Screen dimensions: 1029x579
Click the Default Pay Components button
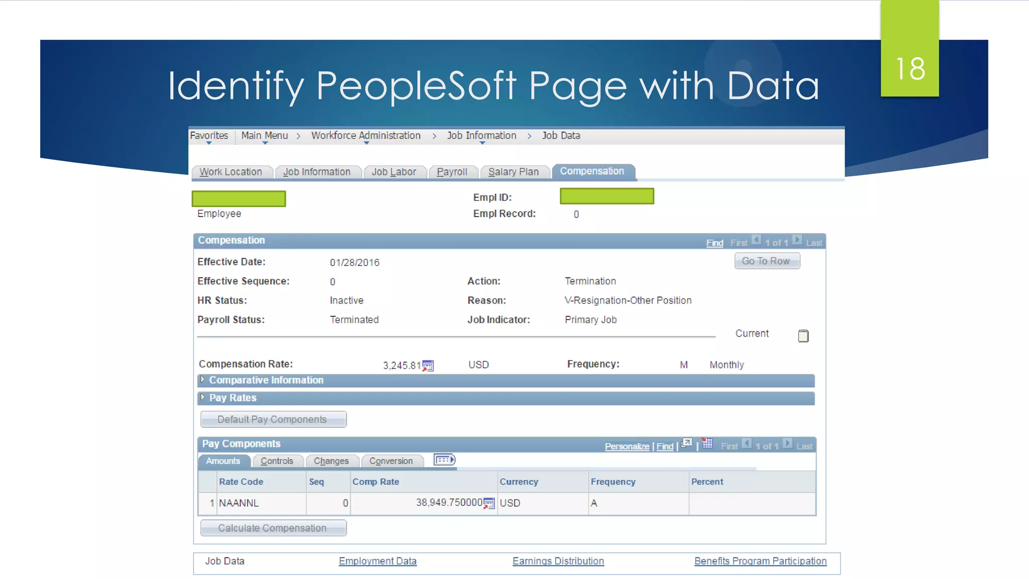273,419
